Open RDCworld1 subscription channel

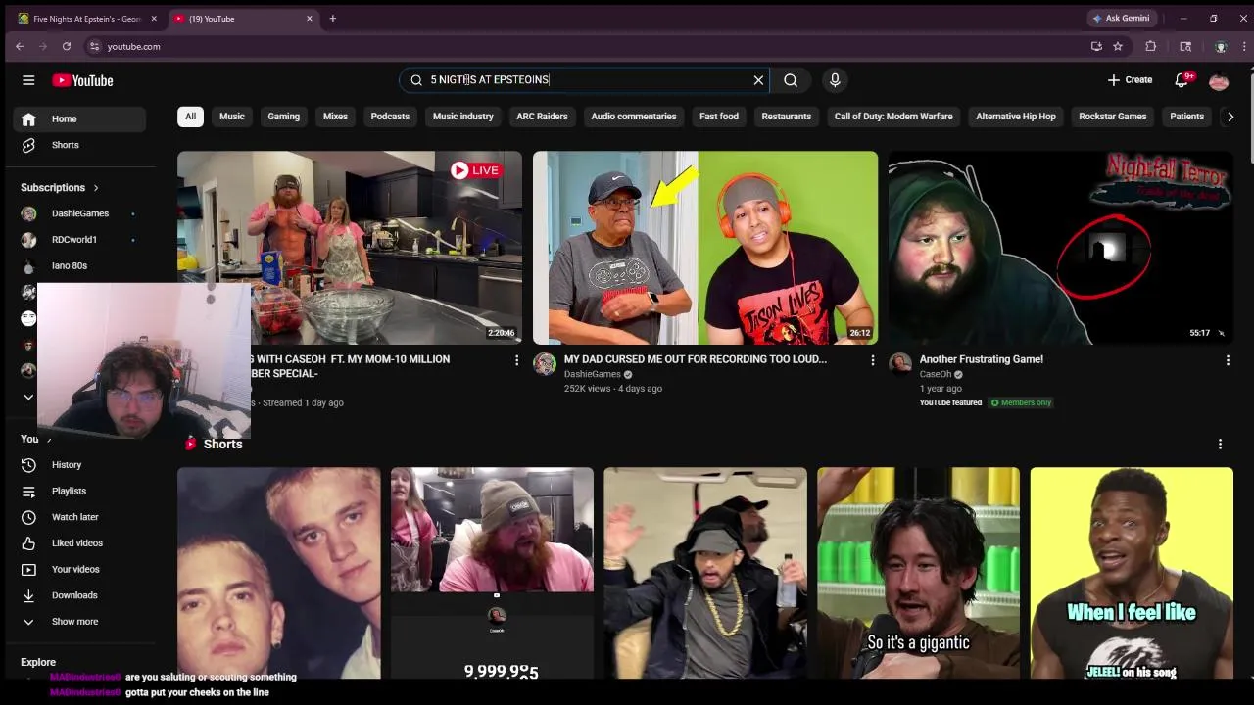click(79, 240)
